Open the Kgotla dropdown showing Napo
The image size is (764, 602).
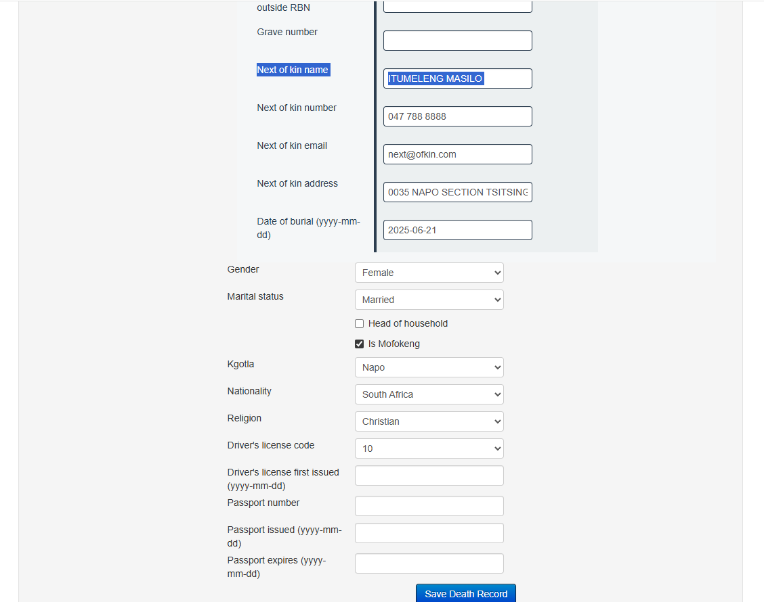point(429,367)
